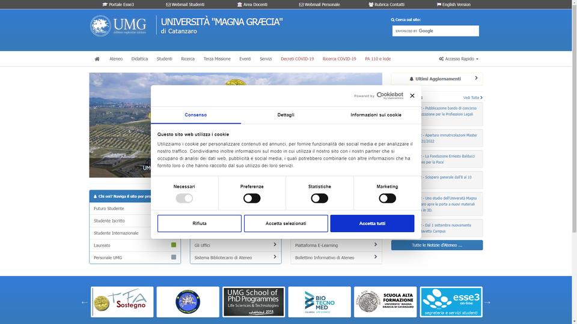Click the Accetta tutti button
The height and width of the screenshot is (324, 577).
coord(373,223)
